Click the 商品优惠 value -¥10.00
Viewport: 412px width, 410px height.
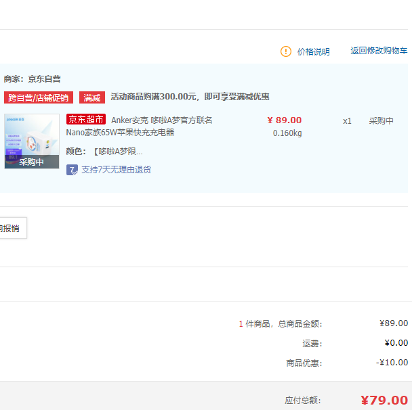392,363
